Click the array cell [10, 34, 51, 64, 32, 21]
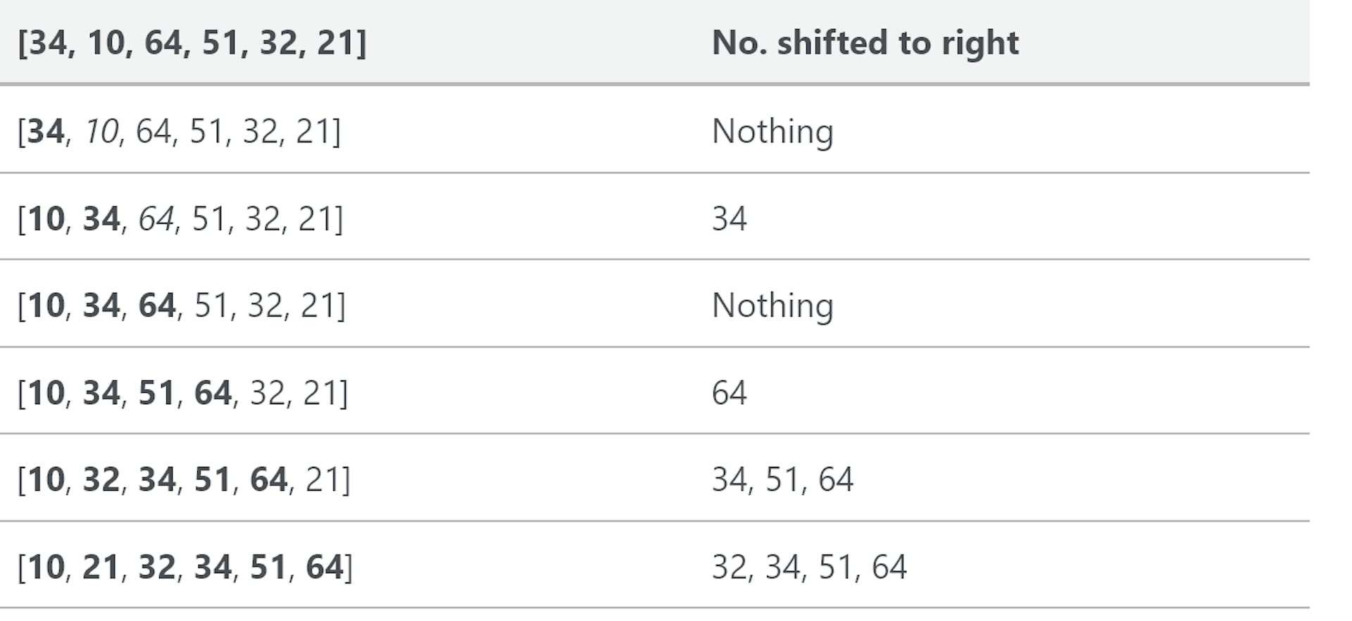Image resolution: width=1352 pixels, height=621 pixels. click(x=182, y=393)
